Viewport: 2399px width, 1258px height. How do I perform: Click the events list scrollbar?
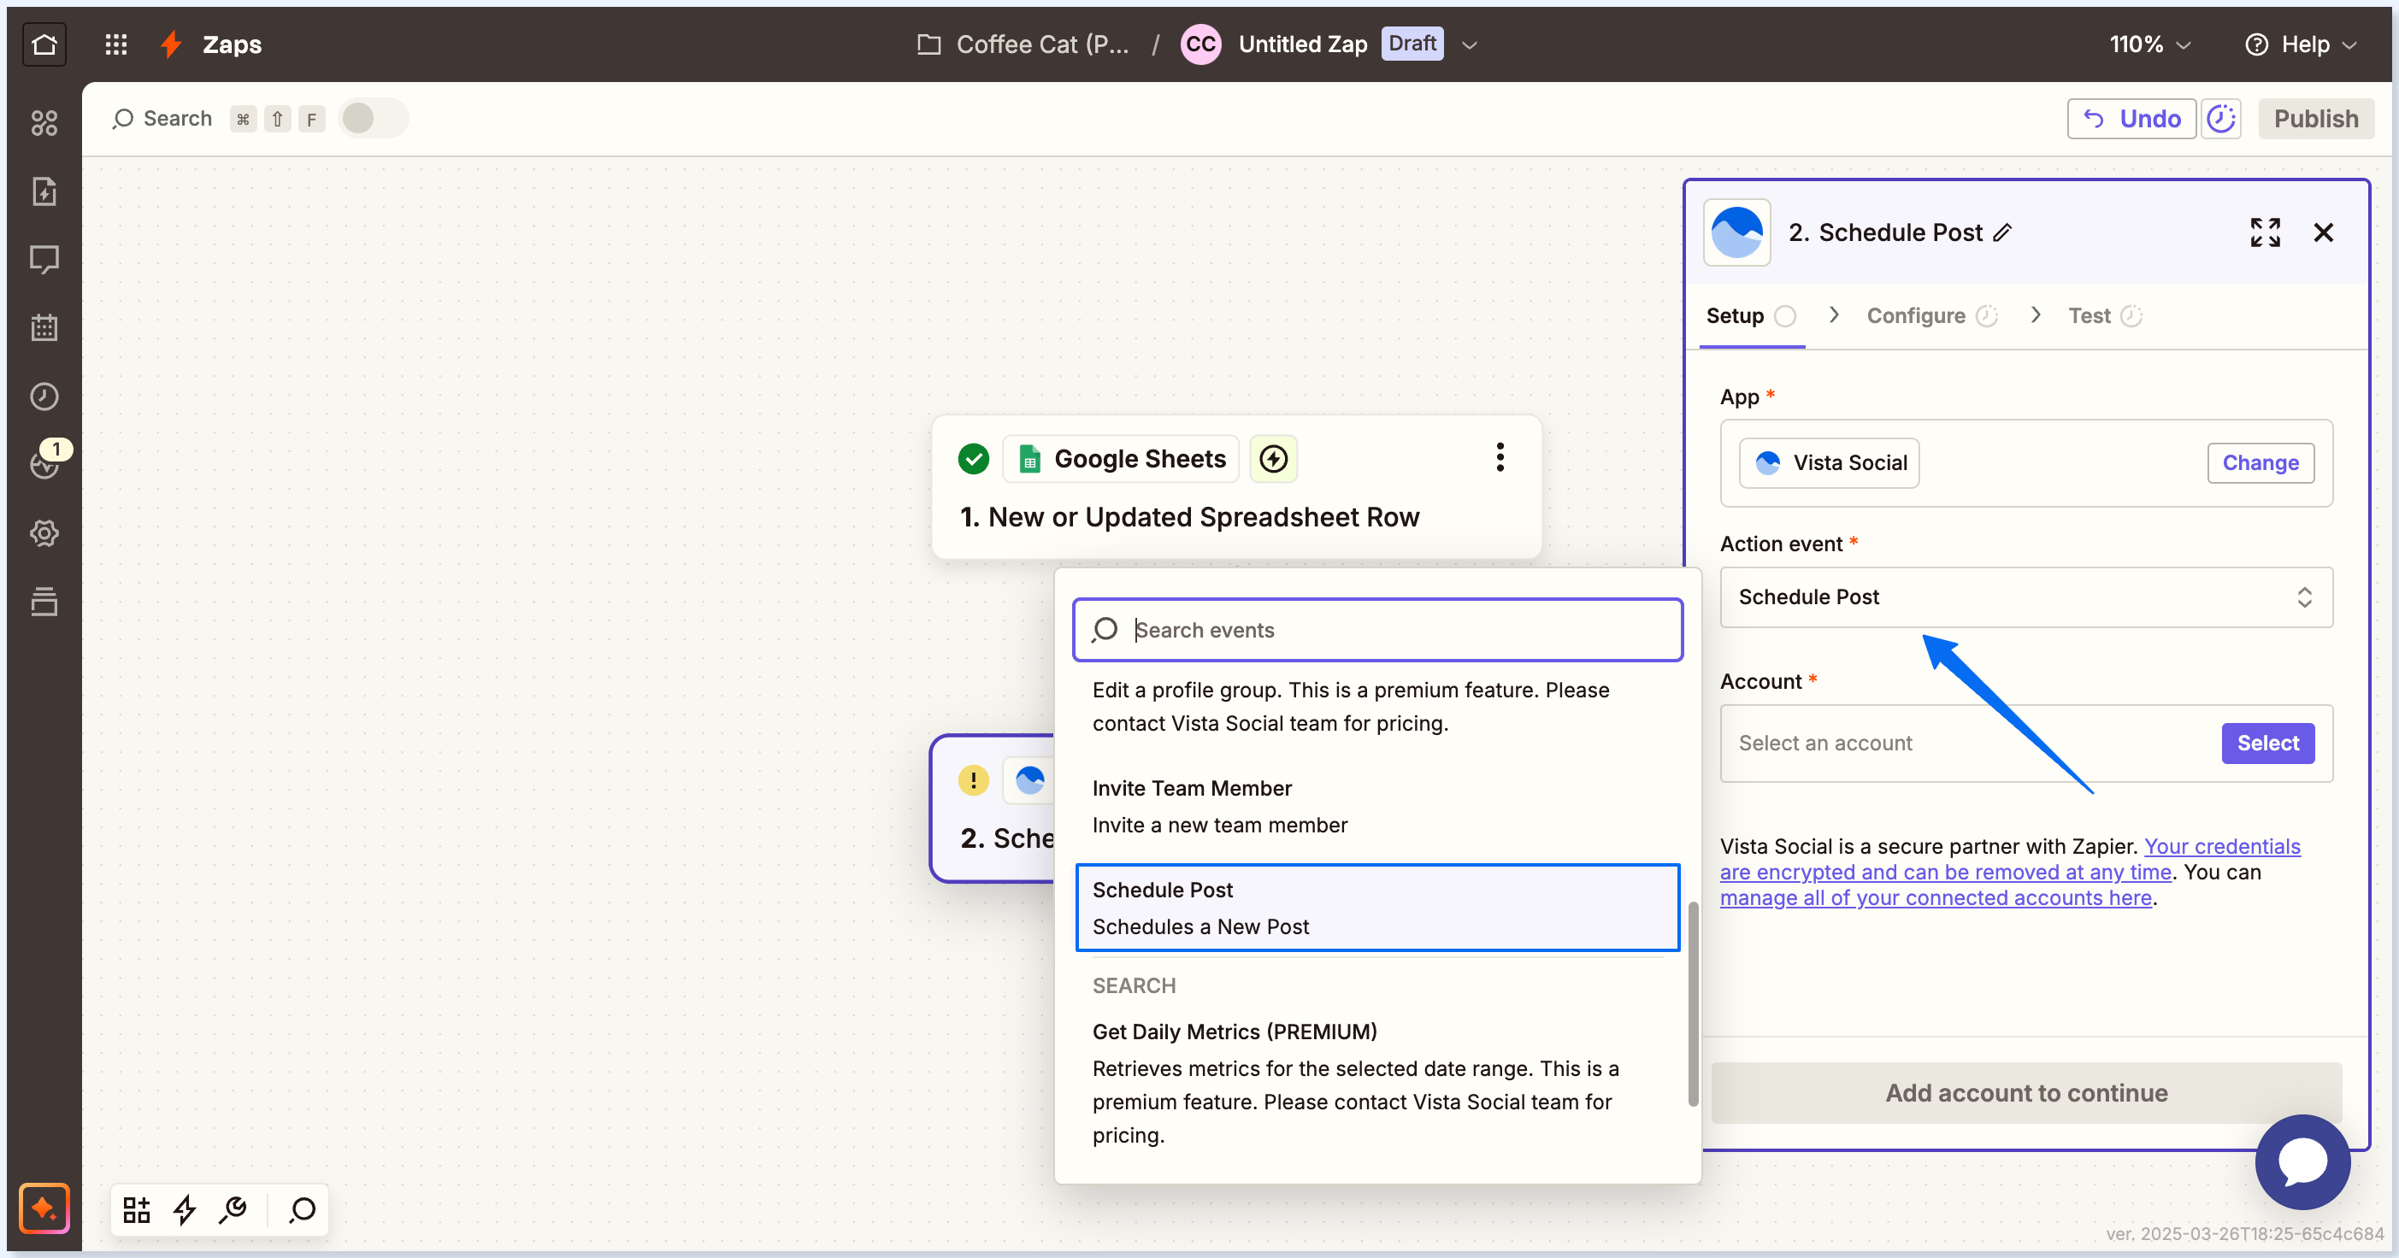(1693, 1004)
